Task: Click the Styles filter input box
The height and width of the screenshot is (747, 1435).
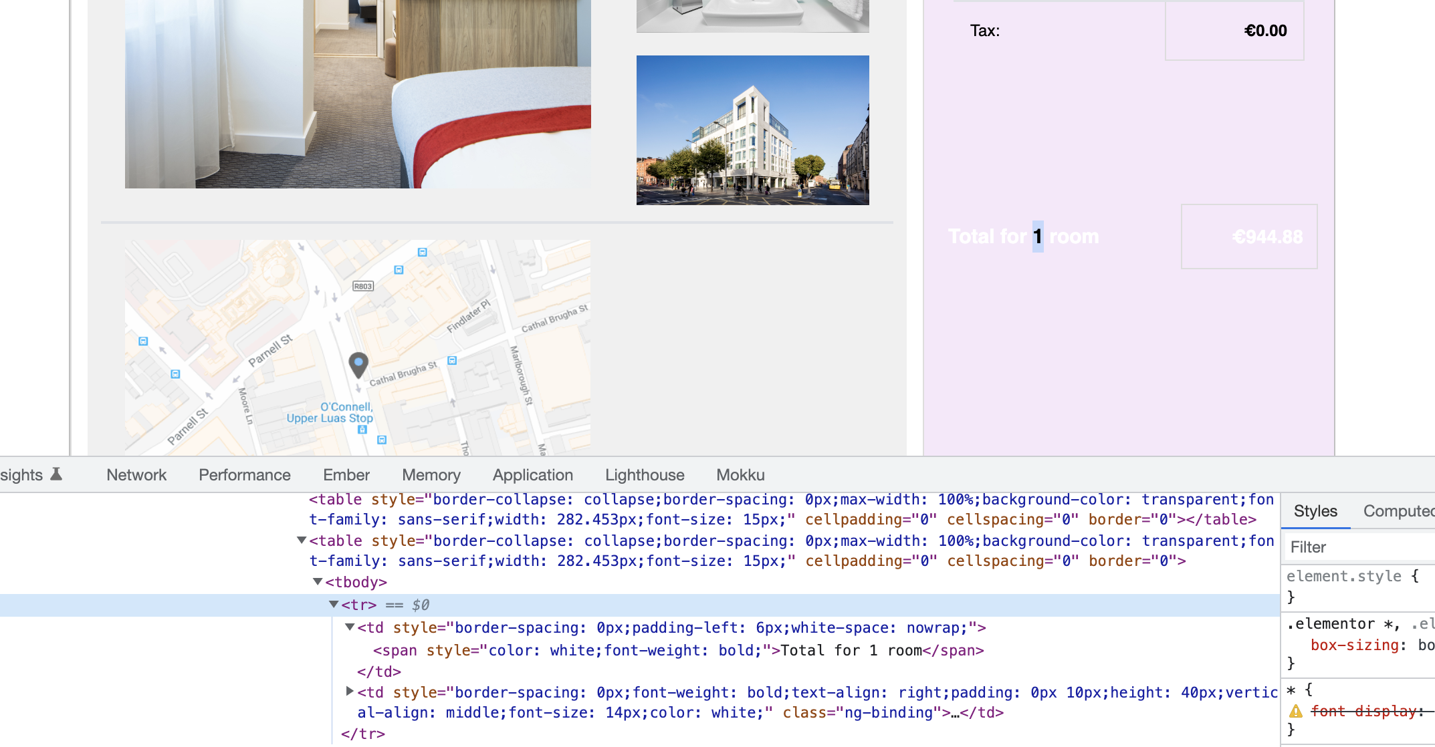Action: coord(1357,547)
